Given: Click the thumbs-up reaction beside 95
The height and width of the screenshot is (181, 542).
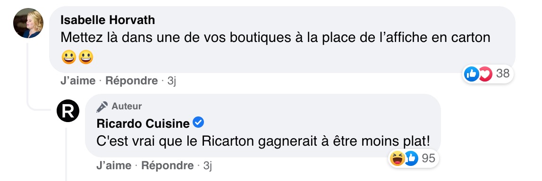Looking at the screenshot, I should 411,158.
